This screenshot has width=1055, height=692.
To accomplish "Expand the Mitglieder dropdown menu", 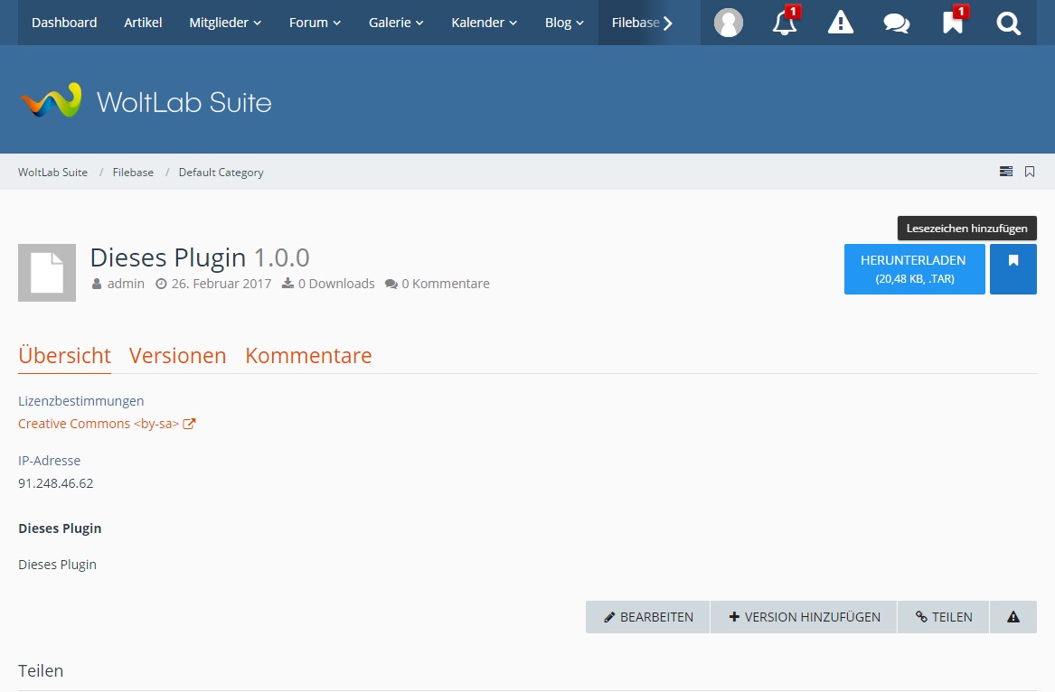I will [x=225, y=23].
